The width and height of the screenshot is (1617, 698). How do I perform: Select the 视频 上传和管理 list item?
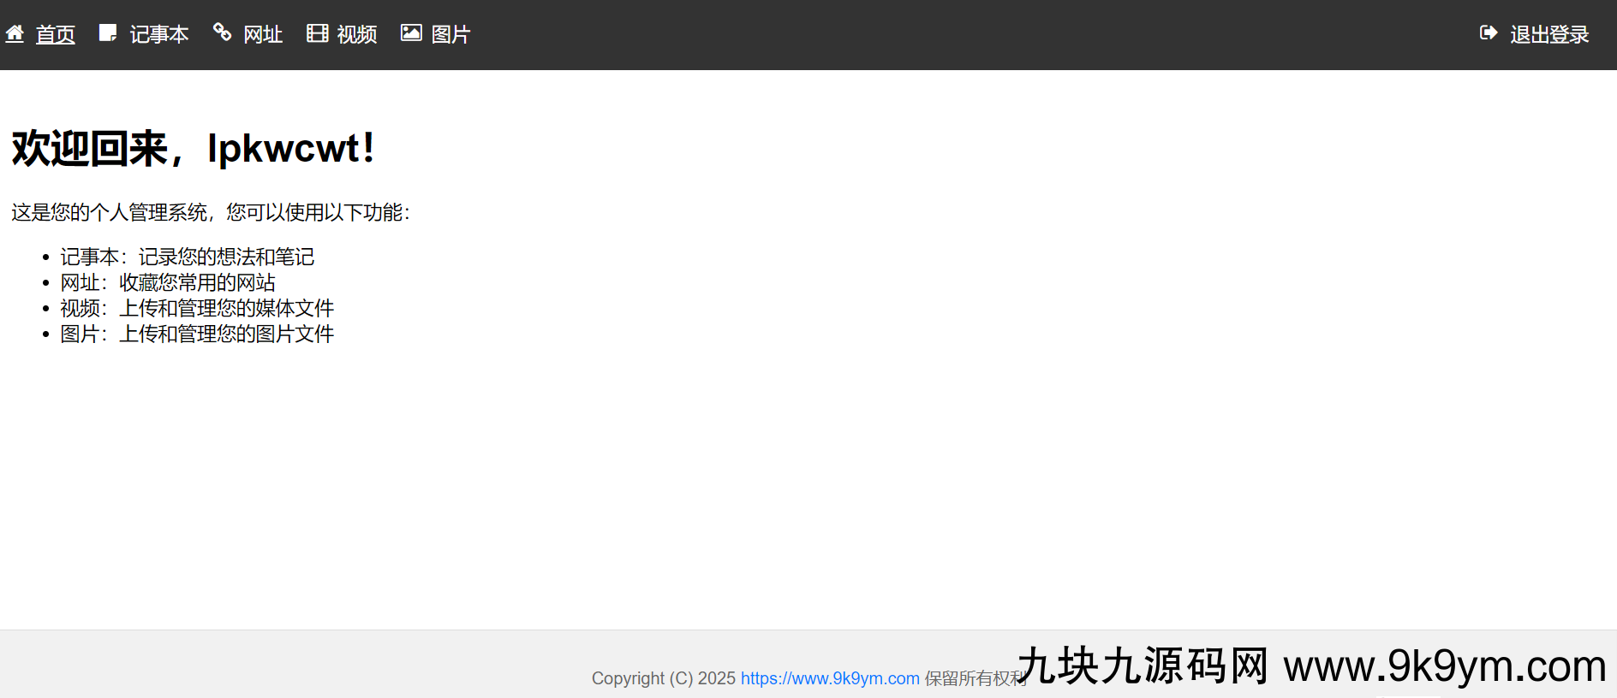coord(197,308)
